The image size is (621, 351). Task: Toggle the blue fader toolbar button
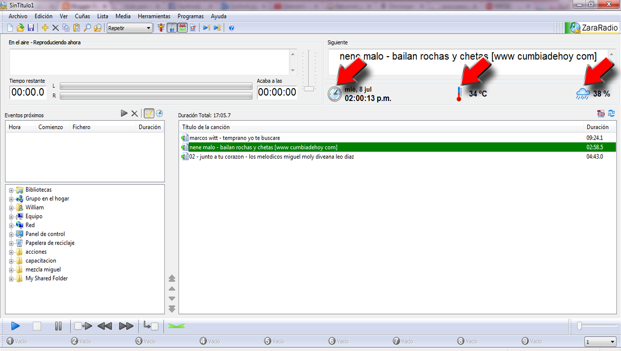click(x=172, y=28)
